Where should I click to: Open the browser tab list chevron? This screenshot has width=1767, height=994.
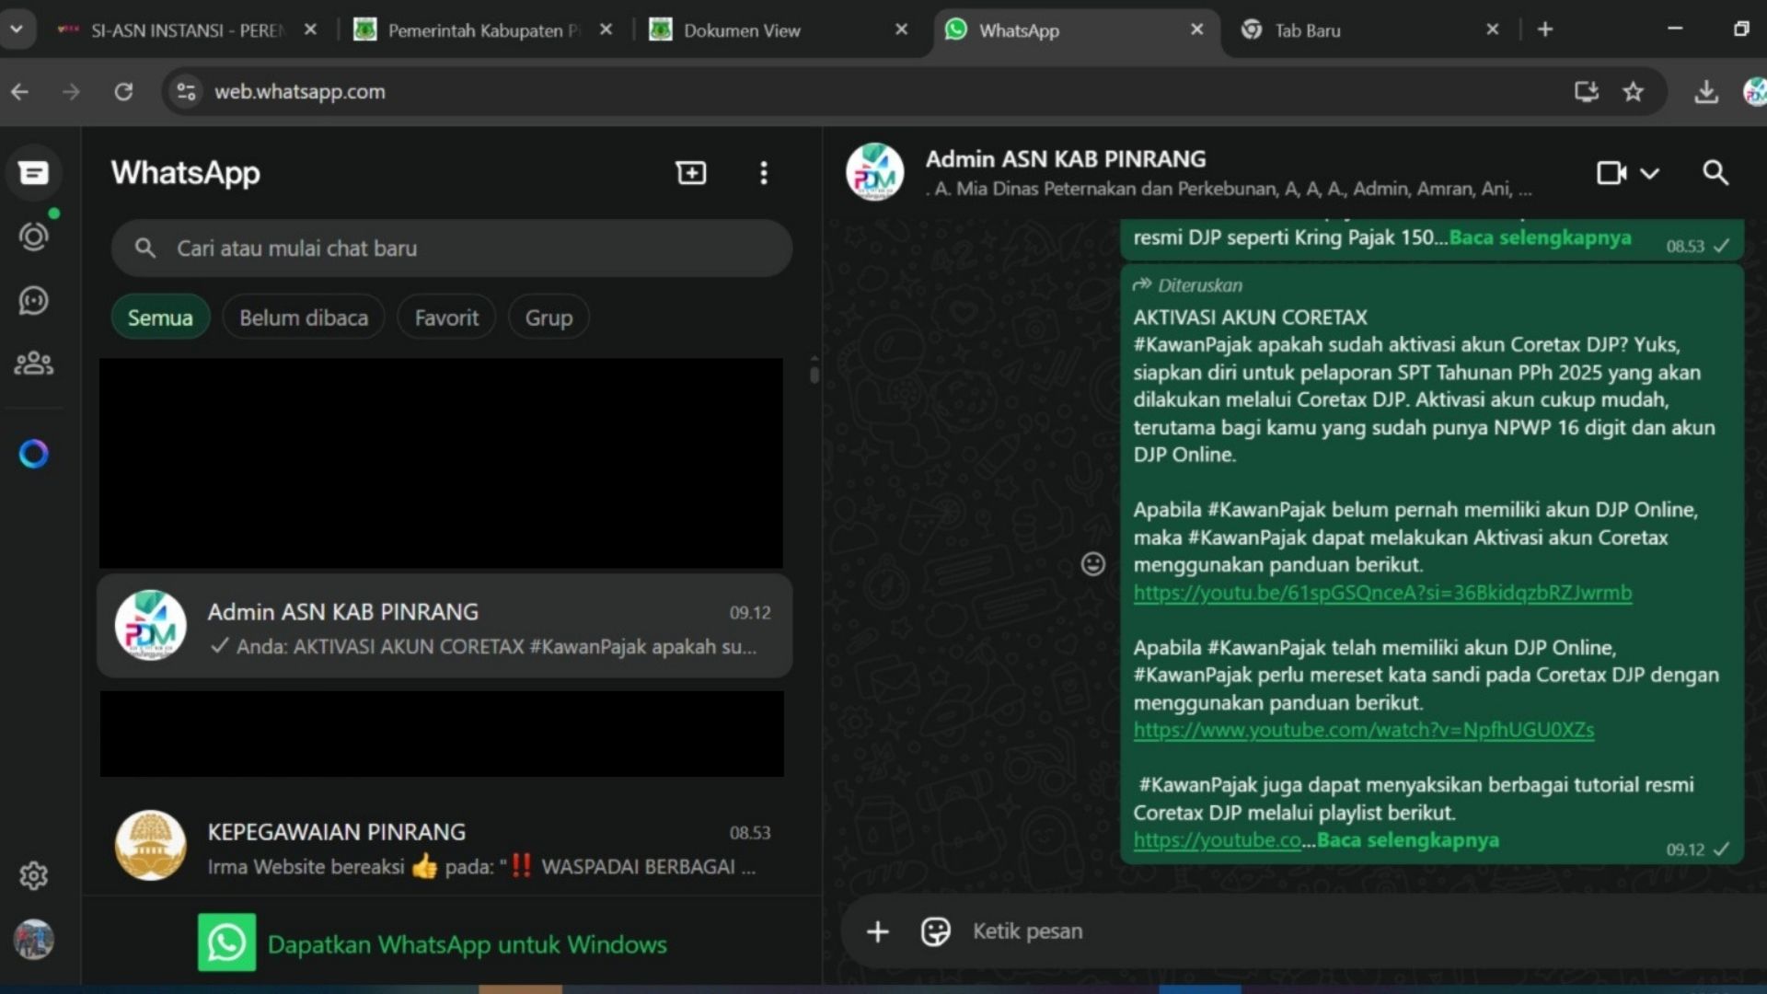tap(17, 29)
